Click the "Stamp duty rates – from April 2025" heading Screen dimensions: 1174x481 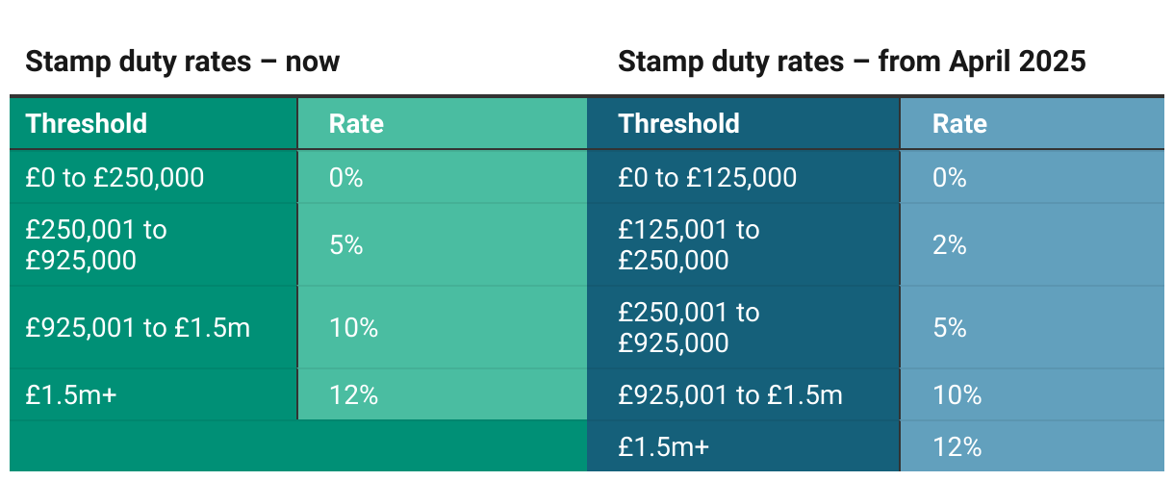coord(852,63)
